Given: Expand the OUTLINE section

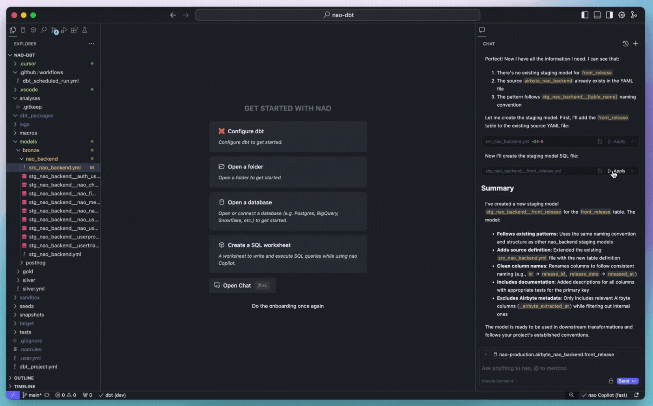Looking at the screenshot, I should (24, 378).
